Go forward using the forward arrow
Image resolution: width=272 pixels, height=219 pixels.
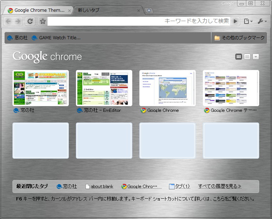click(18, 21)
